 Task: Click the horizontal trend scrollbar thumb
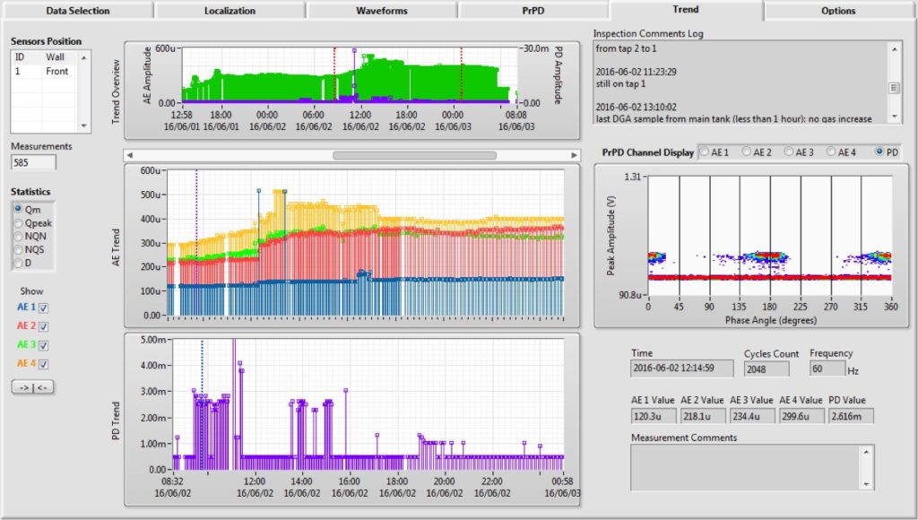413,155
